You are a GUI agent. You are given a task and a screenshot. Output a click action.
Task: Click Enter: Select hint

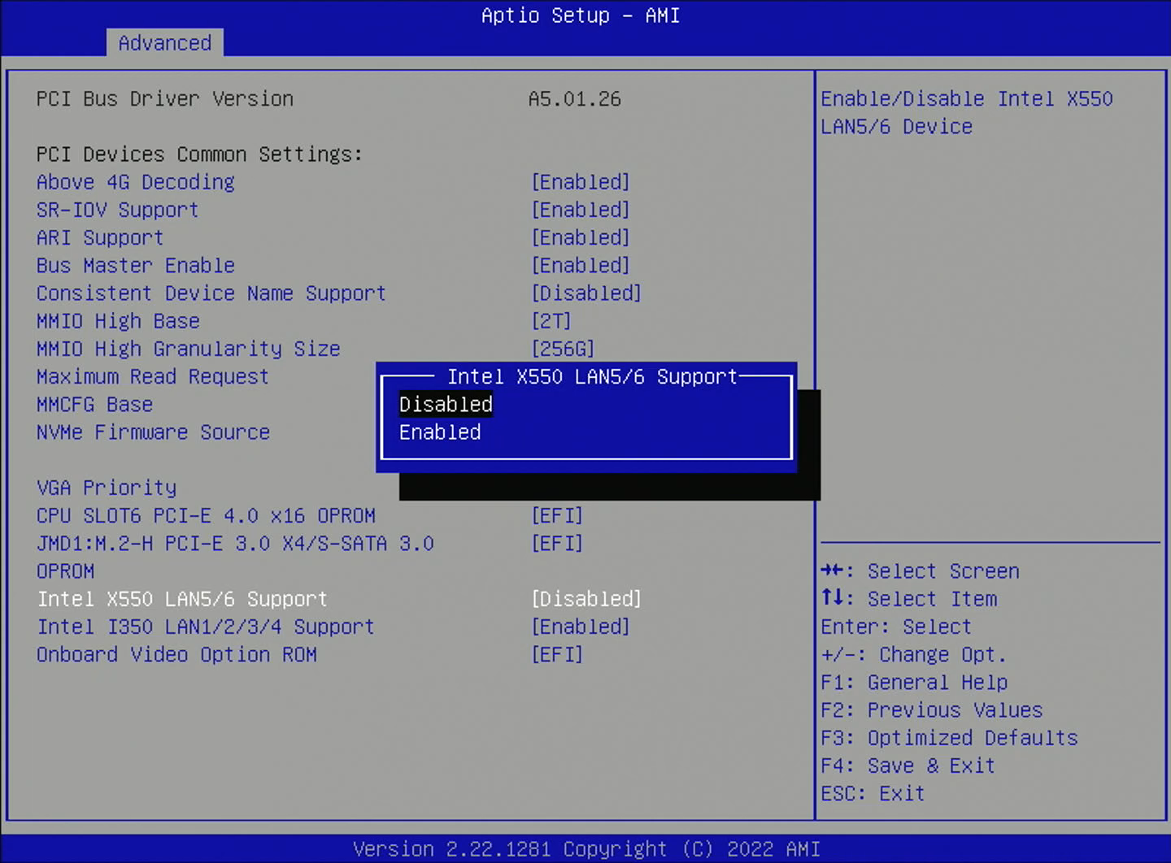tap(896, 627)
